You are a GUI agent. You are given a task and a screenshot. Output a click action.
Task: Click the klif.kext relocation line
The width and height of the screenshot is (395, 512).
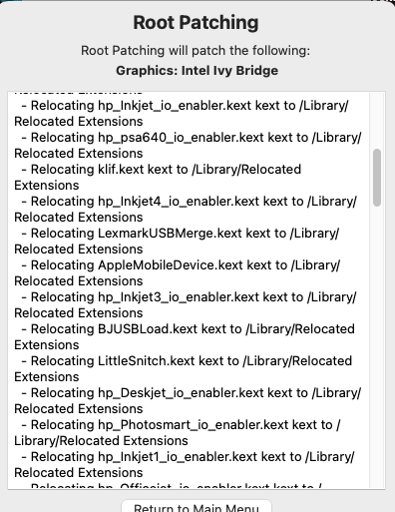coord(158,178)
